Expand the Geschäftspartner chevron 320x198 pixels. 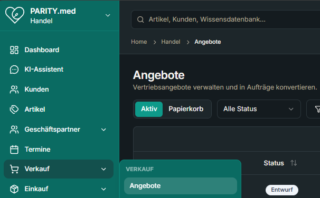103,130
